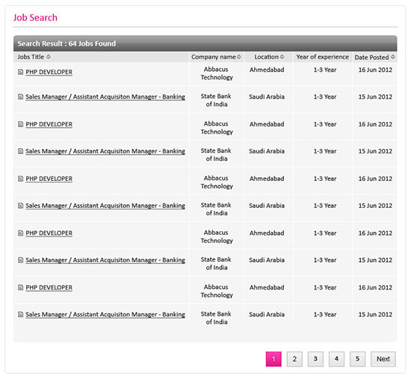Screen dimensions: 411x374
Task: Click the document icon beside last Sales Manager row
Action: 20,314
